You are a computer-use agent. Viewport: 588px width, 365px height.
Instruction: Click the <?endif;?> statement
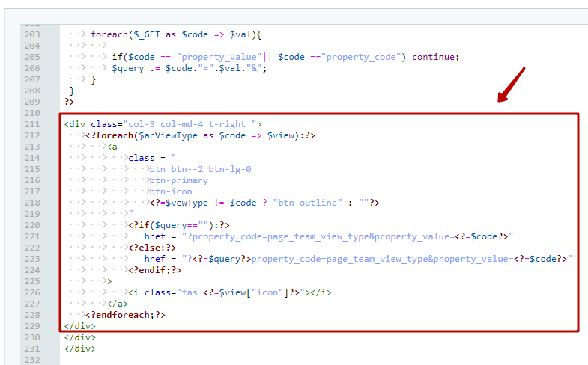(x=154, y=270)
